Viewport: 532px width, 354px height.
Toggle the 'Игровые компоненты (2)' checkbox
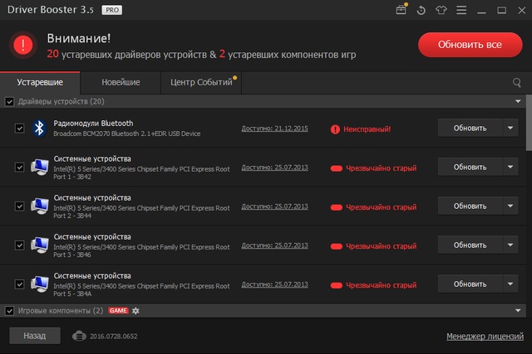tap(9, 311)
